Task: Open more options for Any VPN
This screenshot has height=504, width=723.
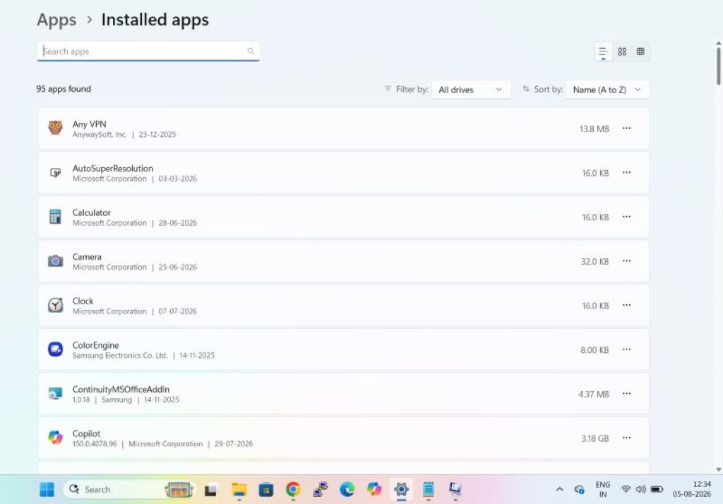Action: coord(626,128)
